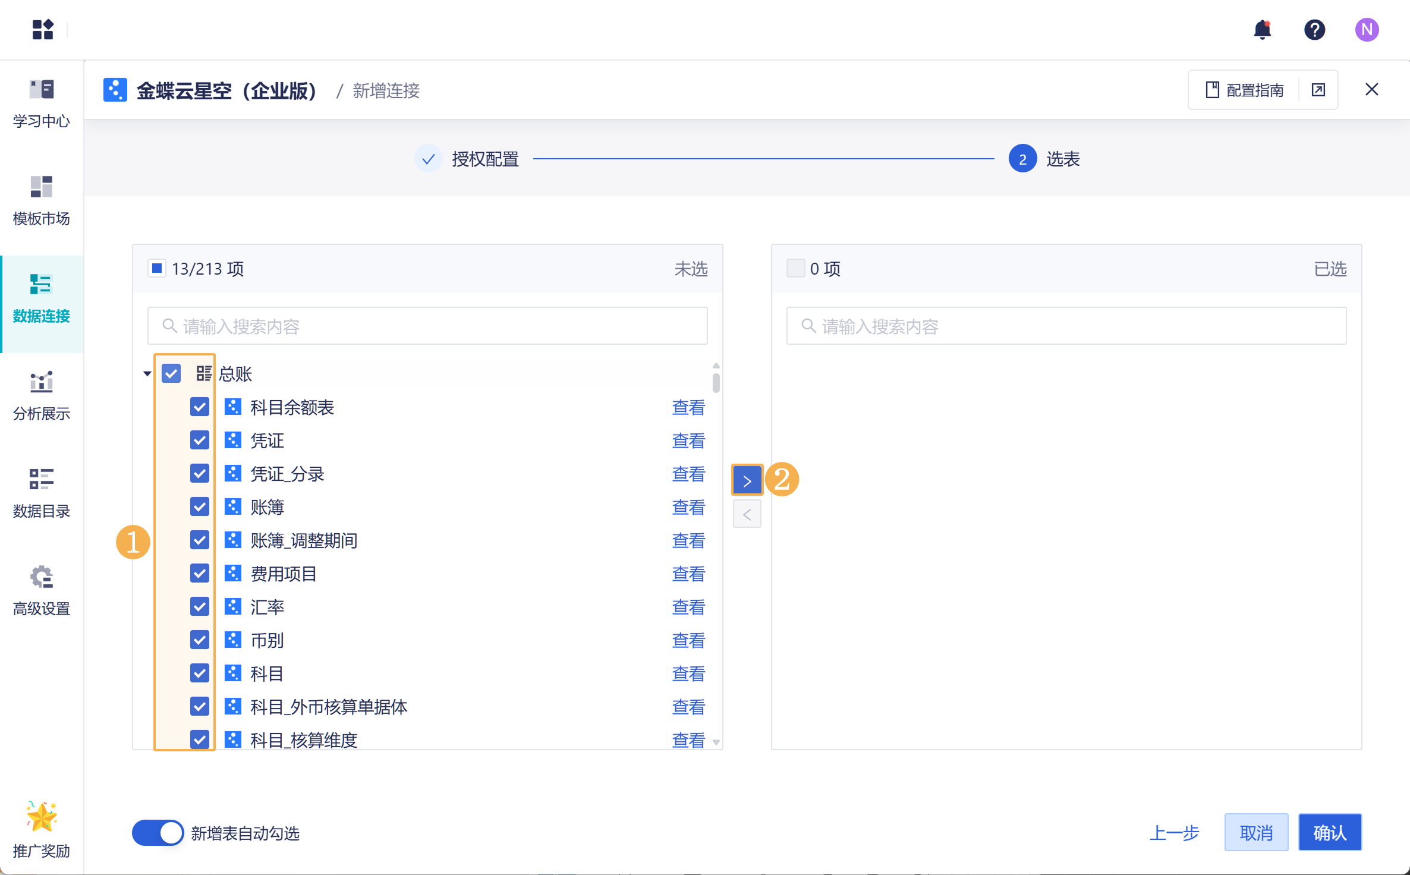Open 高级设置 gear icon
Screen dimensions: 1410x875
41,577
